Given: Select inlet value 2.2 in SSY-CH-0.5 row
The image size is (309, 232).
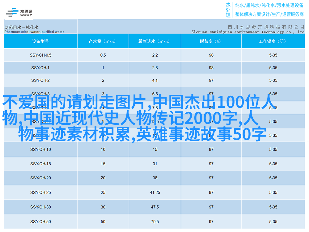Looking at the screenshot, I should point(155,55).
